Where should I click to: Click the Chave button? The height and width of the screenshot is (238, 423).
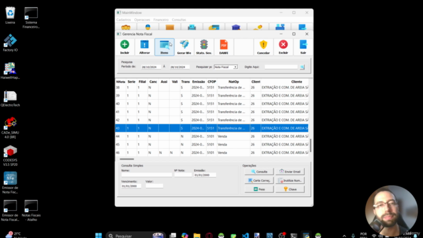(290, 189)
